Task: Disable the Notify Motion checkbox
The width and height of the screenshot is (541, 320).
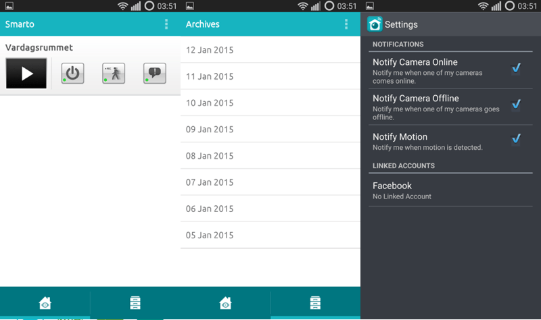Action: (516, 138)
